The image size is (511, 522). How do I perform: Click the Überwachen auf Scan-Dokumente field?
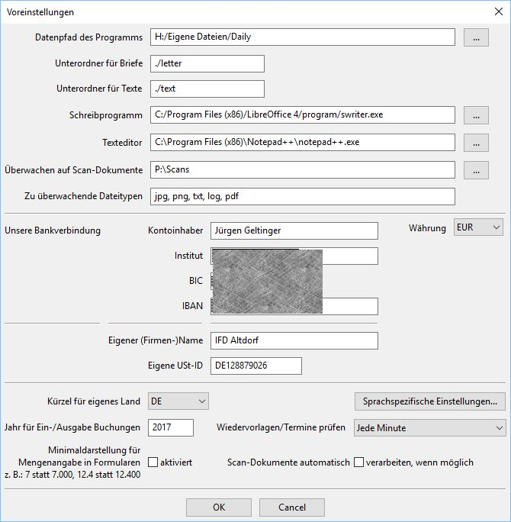[x=303, y=169]
